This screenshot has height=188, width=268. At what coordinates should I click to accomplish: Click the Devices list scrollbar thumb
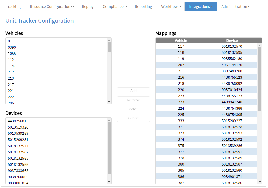click(109, 147)
